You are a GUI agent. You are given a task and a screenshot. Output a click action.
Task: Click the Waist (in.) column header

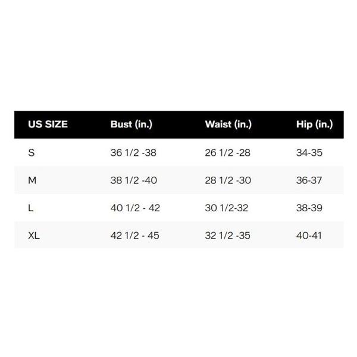[228, 124]
